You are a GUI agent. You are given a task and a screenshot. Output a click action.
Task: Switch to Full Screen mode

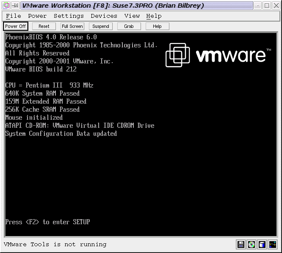point(72,26)
